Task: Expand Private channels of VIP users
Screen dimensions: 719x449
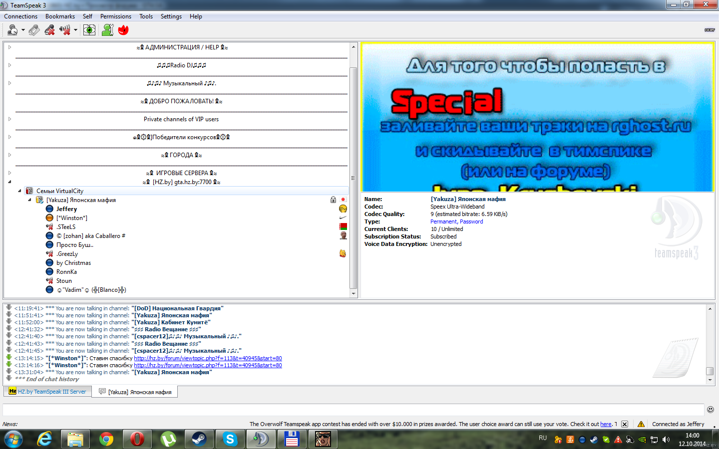Action: point(9,119)
